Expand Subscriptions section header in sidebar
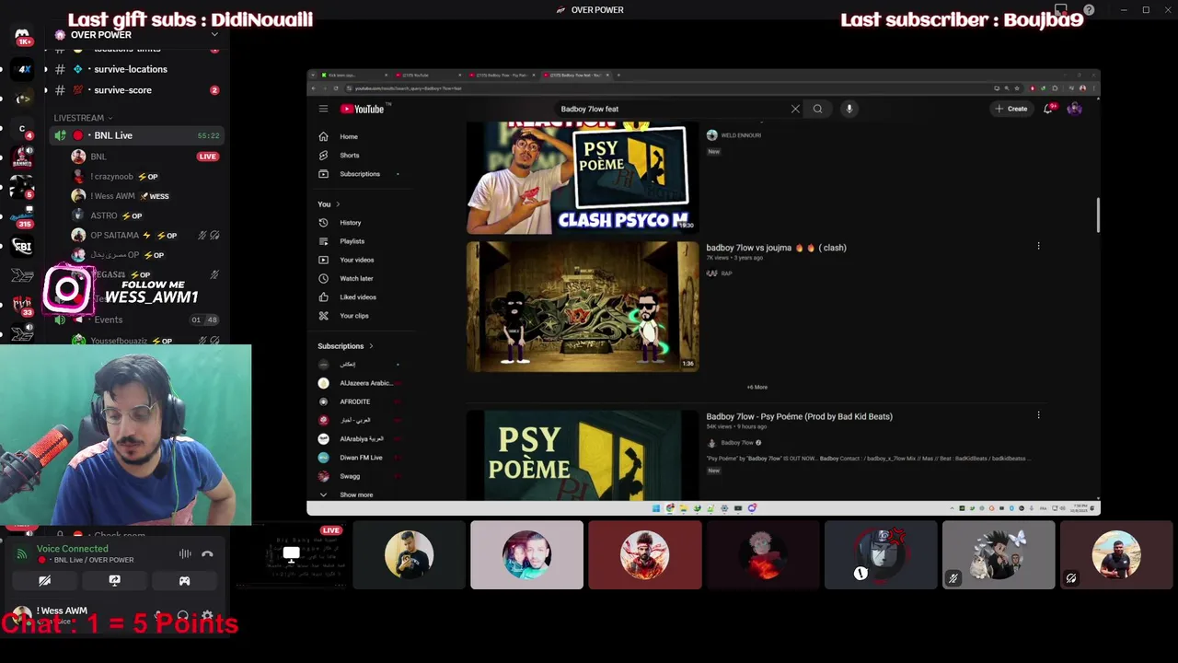The width and height of the screenshot is (1178, 663). 345,346
